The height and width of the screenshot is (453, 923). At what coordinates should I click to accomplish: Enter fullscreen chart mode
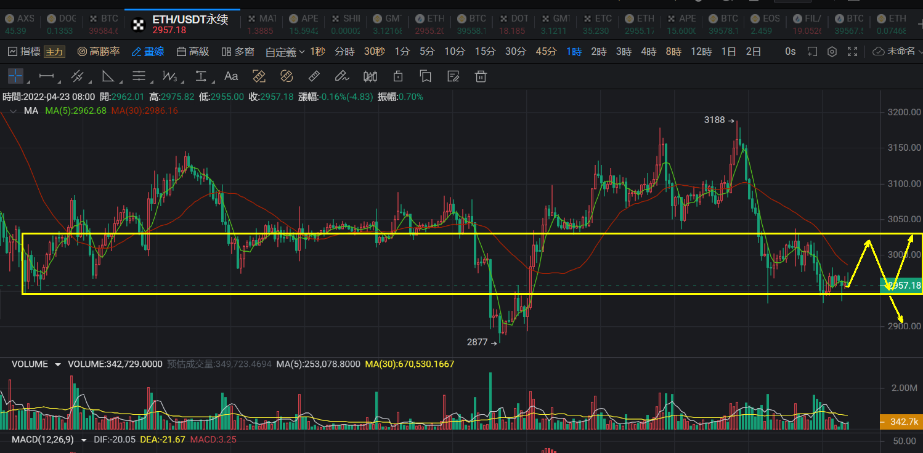pyautogui.click(x=853, y=52)
